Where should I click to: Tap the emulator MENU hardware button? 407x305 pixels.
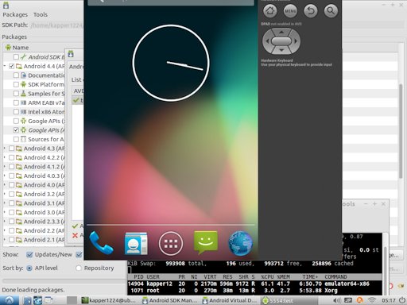point(290,11)
